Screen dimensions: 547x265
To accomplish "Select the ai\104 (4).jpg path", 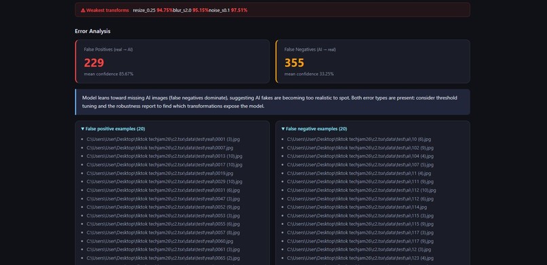I will 360,157.
